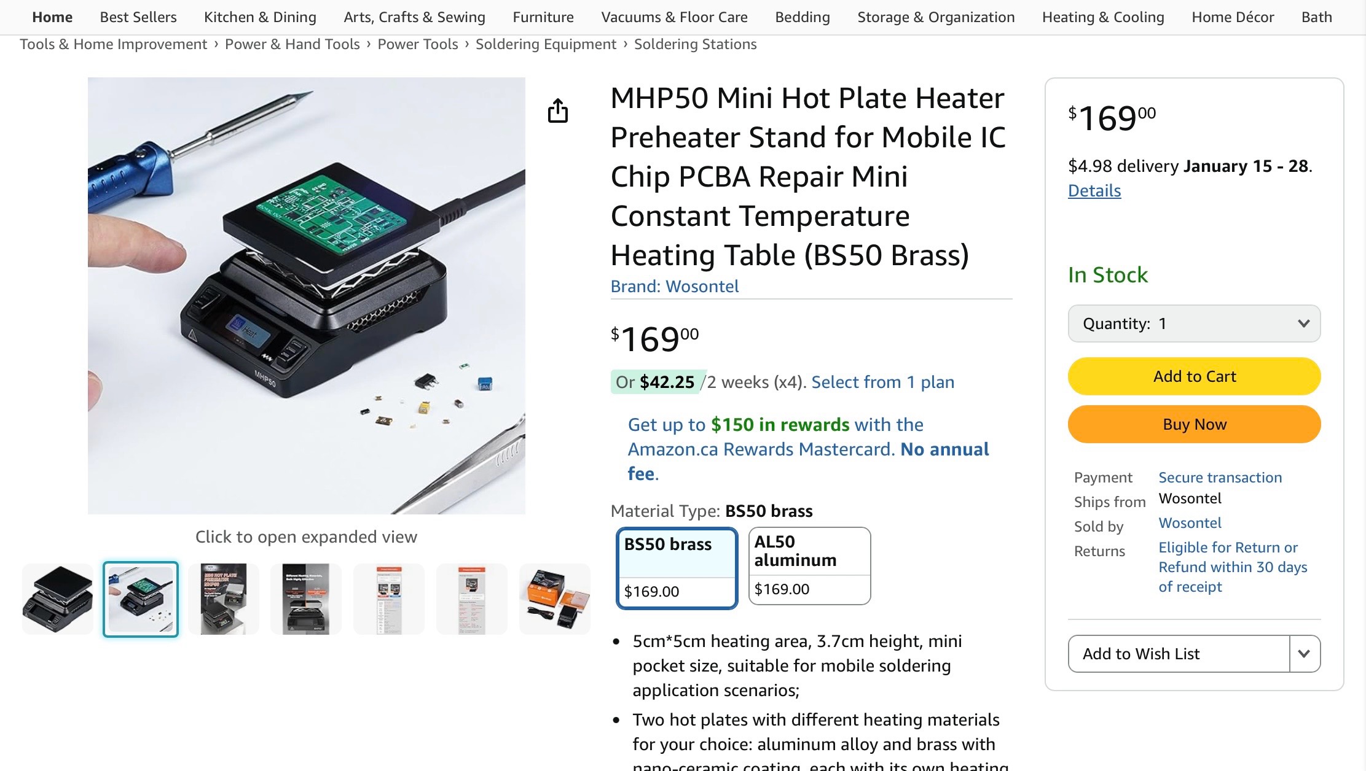Select the AL50 aluminum material option
The height and width of the screenshot is (771, 1366).
click(809, 566)
